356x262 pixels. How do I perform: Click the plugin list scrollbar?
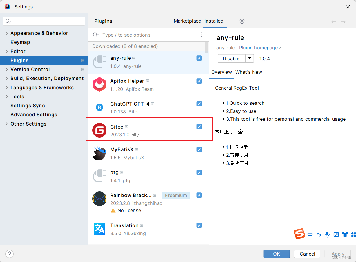pos(207,48)
